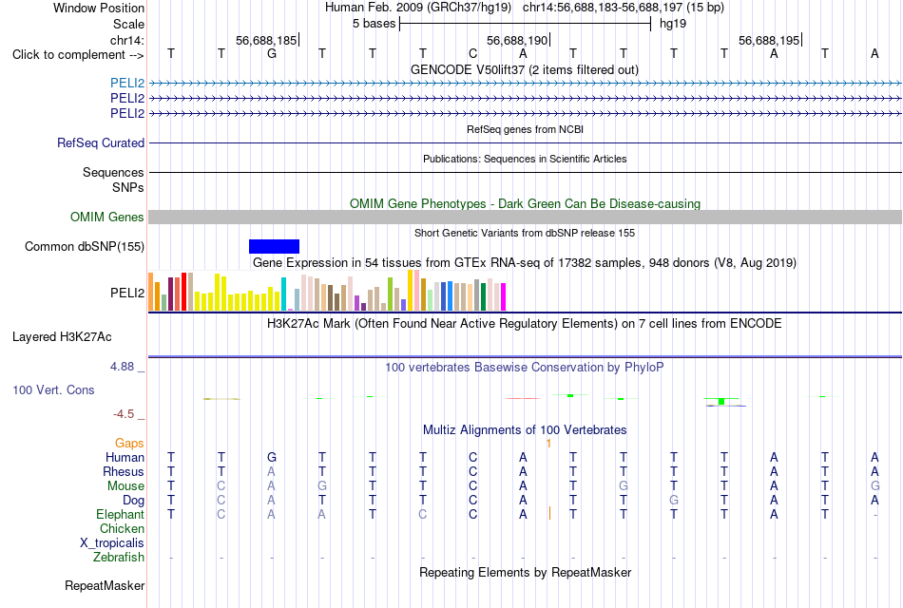Viewport: 903px width, 608px height.
Task: Click the Rhesus species label
Action: 124,471
